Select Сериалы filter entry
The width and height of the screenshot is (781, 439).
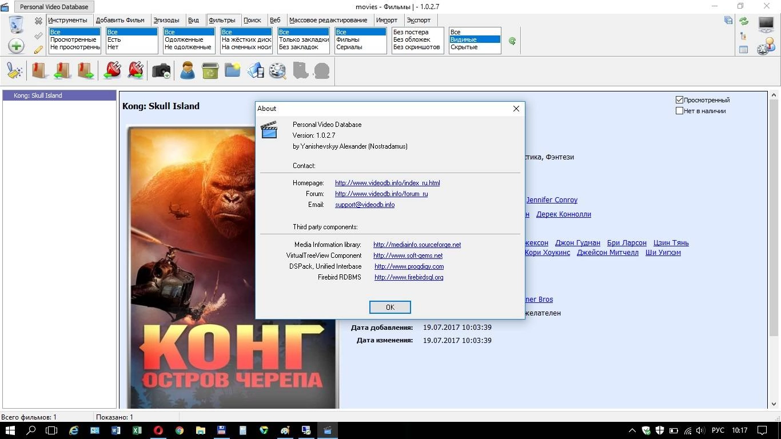click(x=360, y=47)
